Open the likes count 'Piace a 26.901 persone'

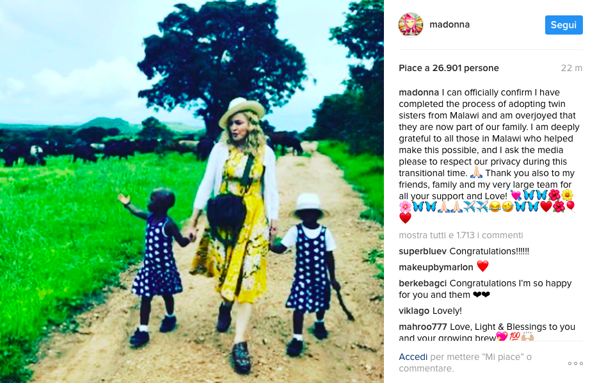click(449, 68)
